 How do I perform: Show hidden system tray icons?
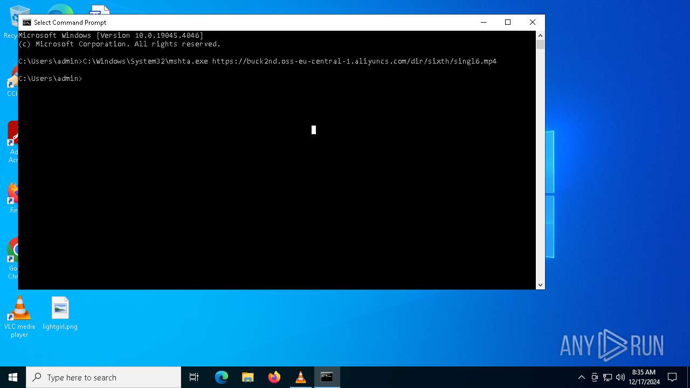(x=581, y=377)
